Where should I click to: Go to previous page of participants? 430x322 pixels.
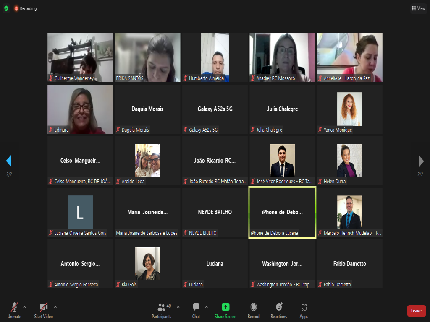[9, 161]
